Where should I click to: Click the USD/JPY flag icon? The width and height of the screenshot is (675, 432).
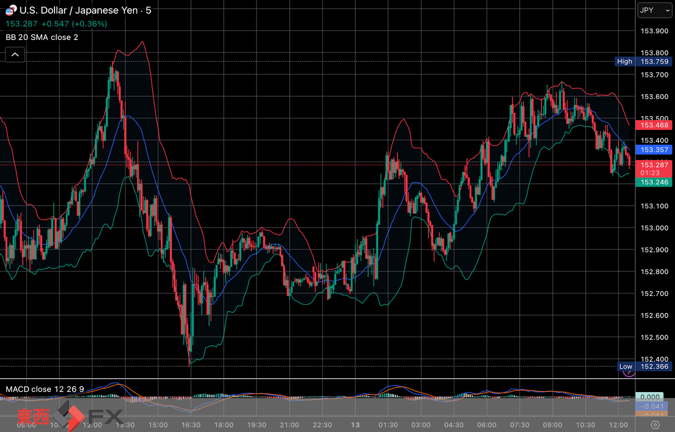pos(11,10)
